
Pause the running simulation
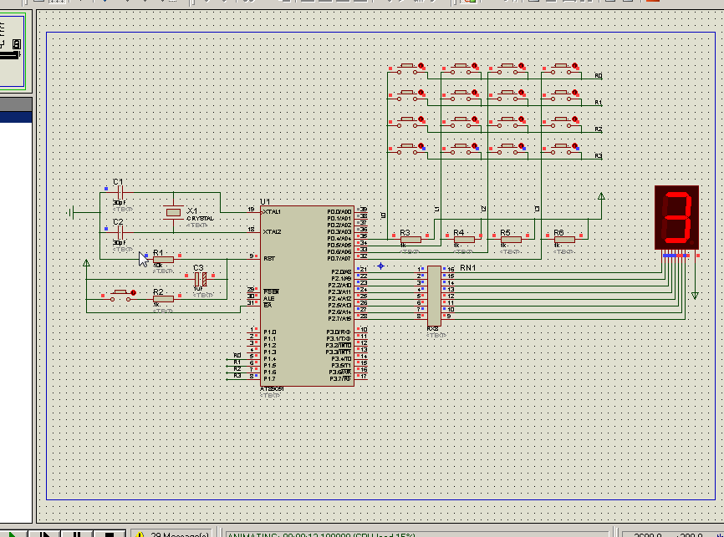point(77,534)
